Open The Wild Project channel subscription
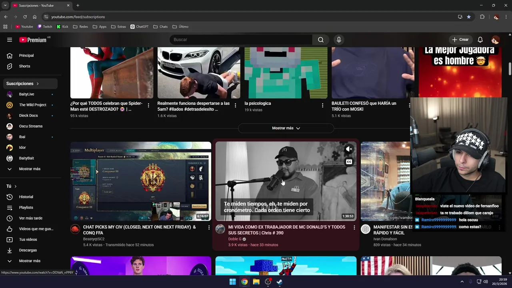The width and height of the screenshot is (512, 288). 31,105
